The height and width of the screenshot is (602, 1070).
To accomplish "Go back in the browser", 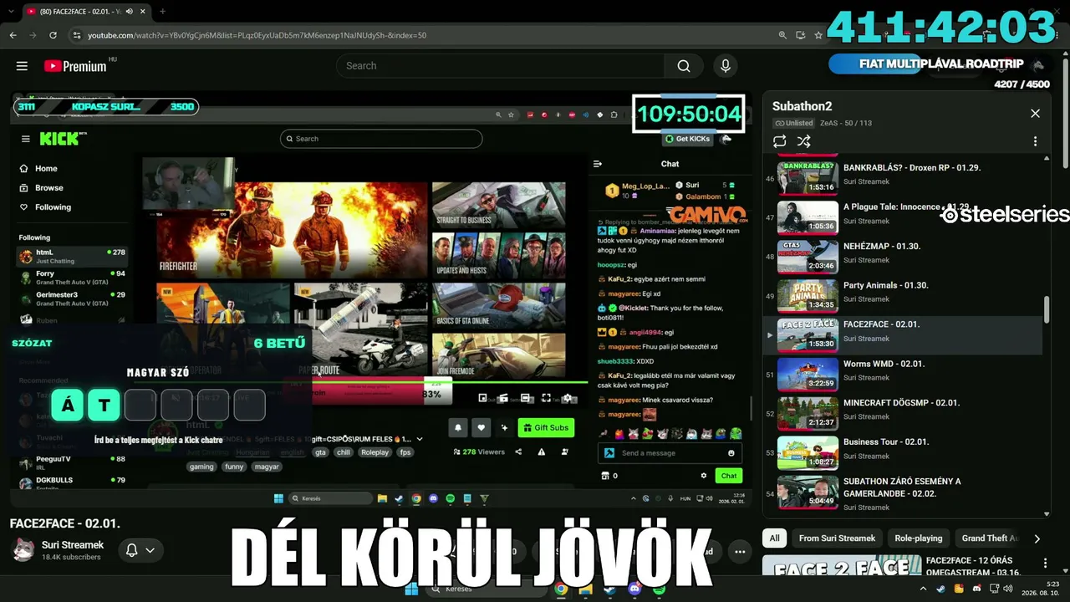I will [13, 35].
